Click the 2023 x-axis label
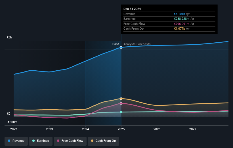The width and height of the screenshot is (233, 148). 49,129
